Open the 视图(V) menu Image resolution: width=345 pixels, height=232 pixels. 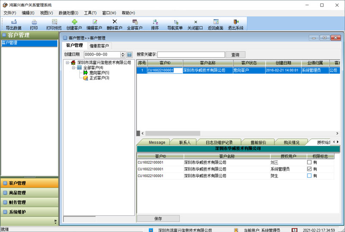point(47,13)
